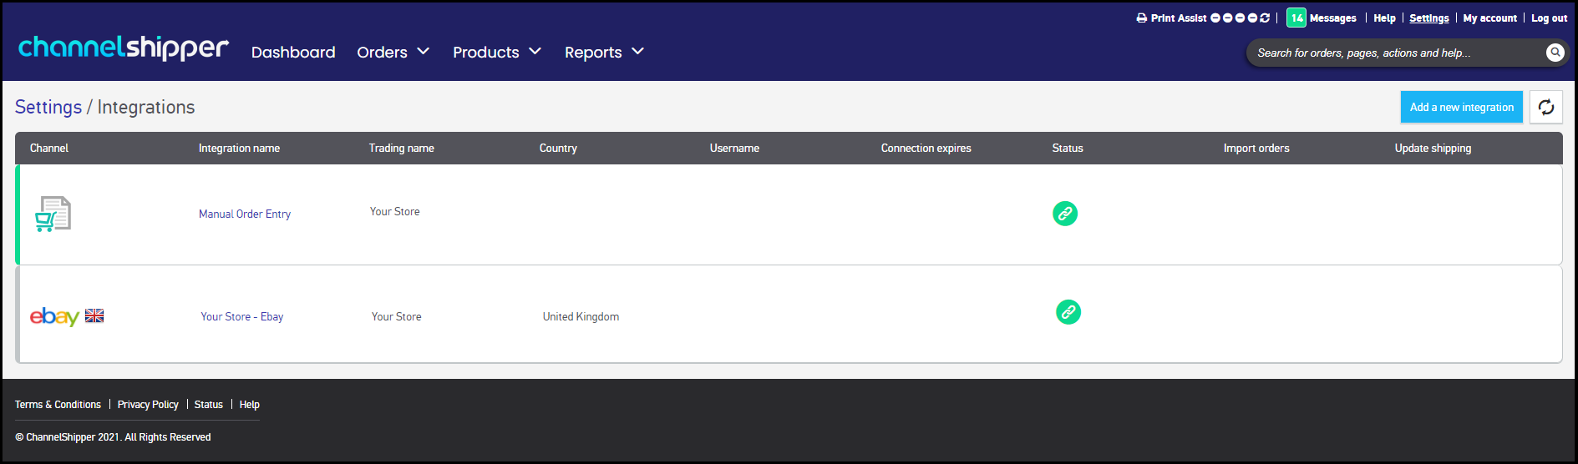Open the footer Status link
The width and height of the screenshot is (1578, 464).
pyautogui.click(x=209, y=404)
